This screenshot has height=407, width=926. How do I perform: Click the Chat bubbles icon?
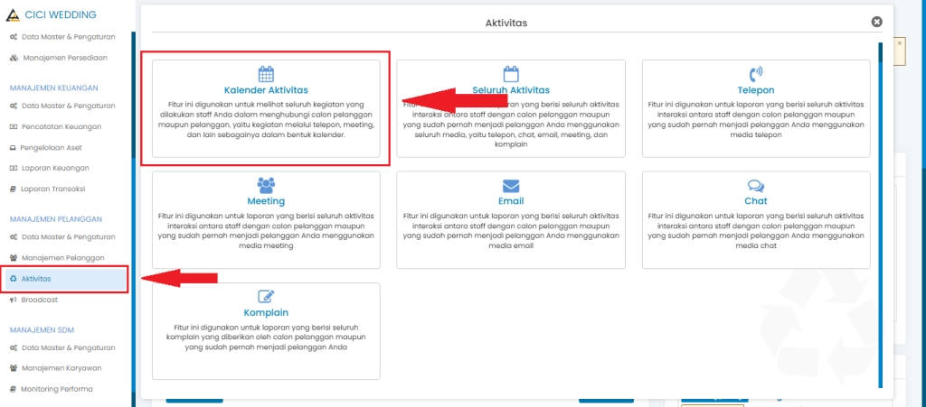coord(756,186)
